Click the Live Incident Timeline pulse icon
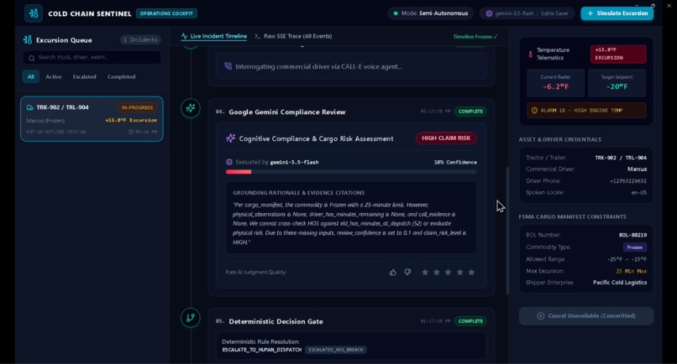The image size is (677, 364). [184, 36]
